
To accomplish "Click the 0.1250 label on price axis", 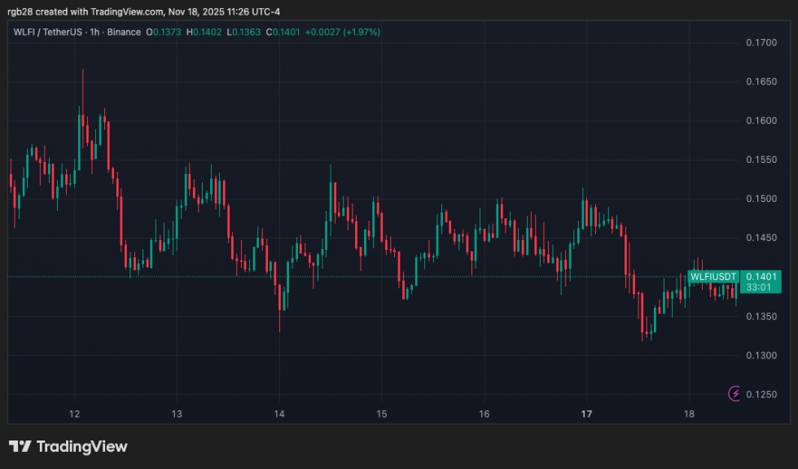I will coord(761,395).
